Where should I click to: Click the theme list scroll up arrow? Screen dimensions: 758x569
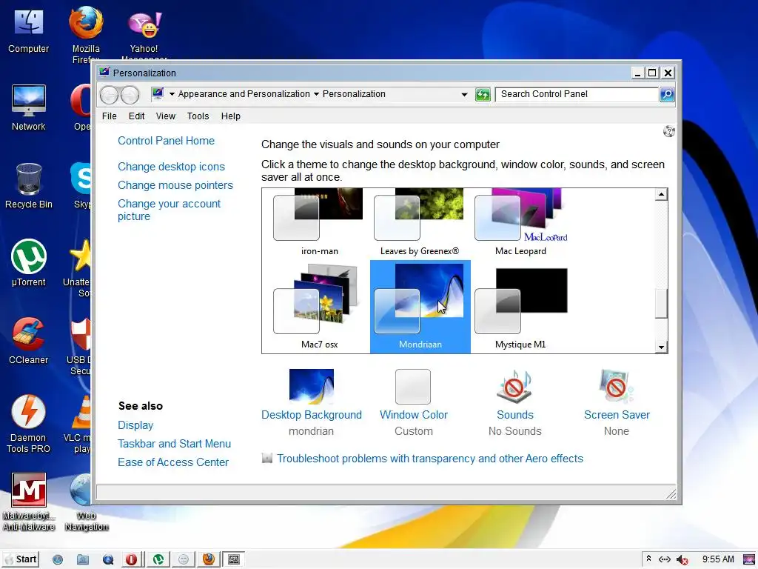point(661,195)
